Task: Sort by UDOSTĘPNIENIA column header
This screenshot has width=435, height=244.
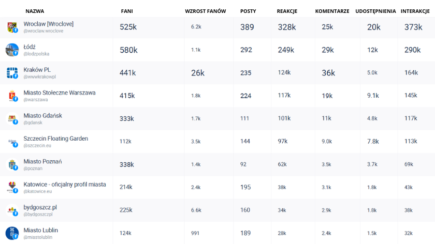Action: [375, 11]
